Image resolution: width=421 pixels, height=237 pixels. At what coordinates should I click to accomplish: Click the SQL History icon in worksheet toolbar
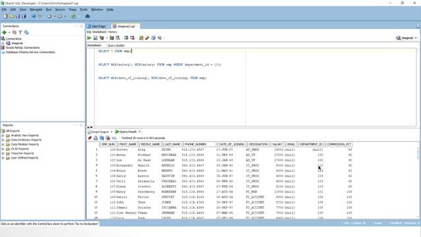[x=153, y=38]
